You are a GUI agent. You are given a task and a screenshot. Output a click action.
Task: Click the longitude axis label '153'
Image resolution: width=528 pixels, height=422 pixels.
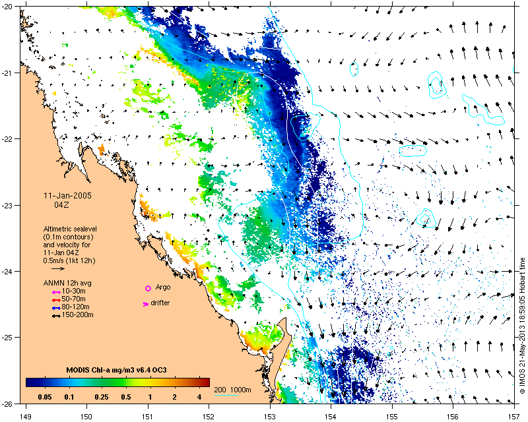pyautogui.click(x=270, y=417)
